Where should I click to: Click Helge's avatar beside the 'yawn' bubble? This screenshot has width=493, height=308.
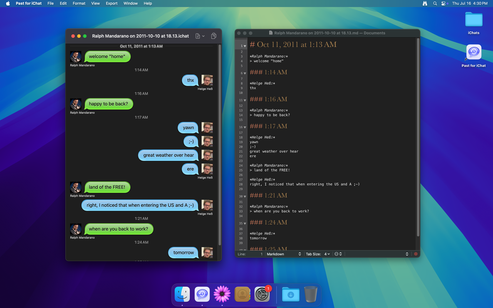pos(207,128)
